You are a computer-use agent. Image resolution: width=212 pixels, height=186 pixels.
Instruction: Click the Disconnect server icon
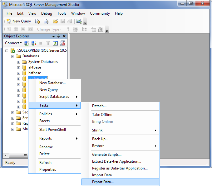pyautogui.click(x=34, y=43)
